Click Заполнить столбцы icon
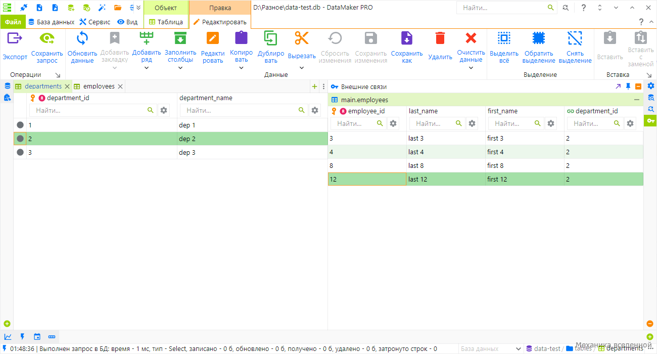Screen dimensions: 657x354 [180, 38]
